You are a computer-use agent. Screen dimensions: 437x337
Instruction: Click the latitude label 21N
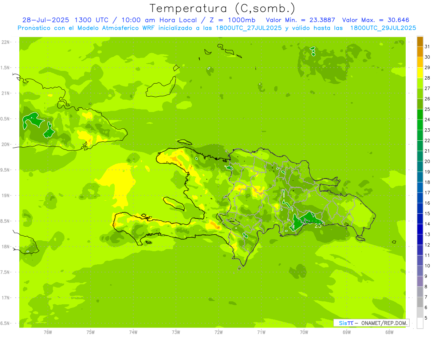(5, 93)
